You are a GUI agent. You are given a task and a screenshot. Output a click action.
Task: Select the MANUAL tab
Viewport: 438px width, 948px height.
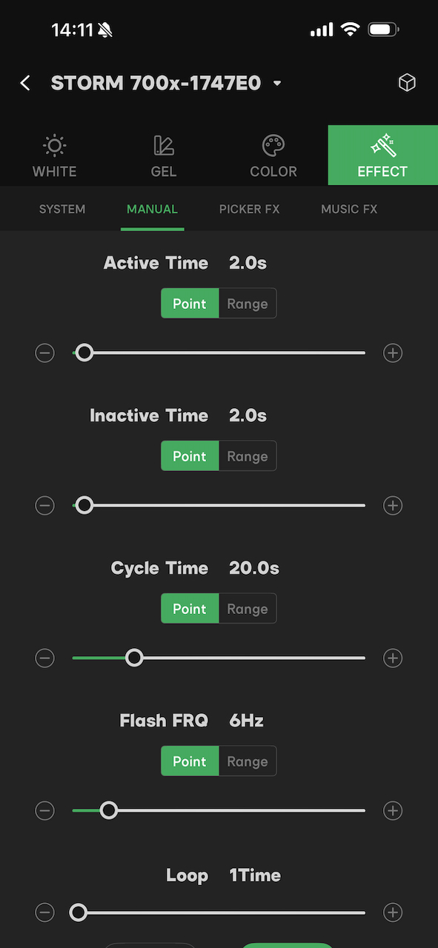pyautogui.click(x=152, y=209)
